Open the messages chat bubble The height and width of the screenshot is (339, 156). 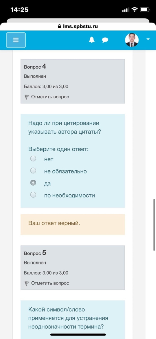pyautogui.click(x=105, y=40)
